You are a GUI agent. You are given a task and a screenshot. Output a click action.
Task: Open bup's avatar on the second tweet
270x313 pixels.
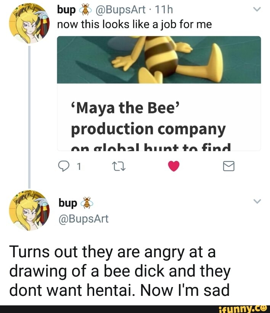click(x=29, y=210)
